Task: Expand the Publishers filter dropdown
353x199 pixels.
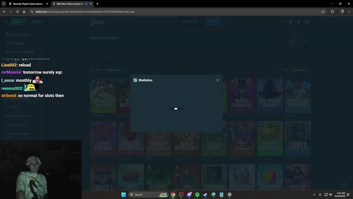Action: tap(116, 70)
